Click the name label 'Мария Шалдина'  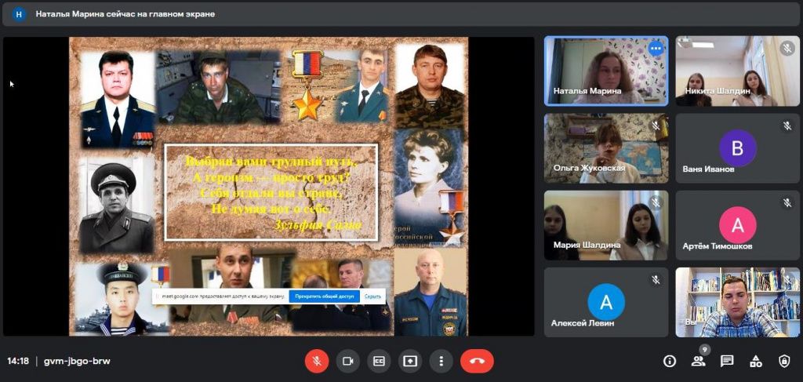click(x=587, y=245)
